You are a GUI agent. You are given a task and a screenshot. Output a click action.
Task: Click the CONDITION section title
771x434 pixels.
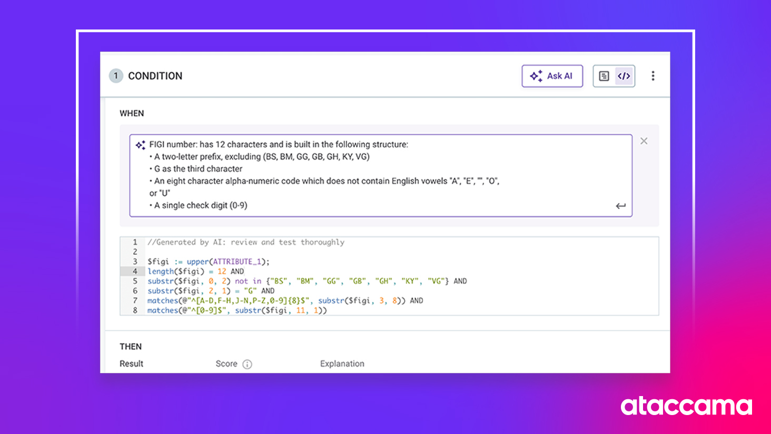pos(155,76)
